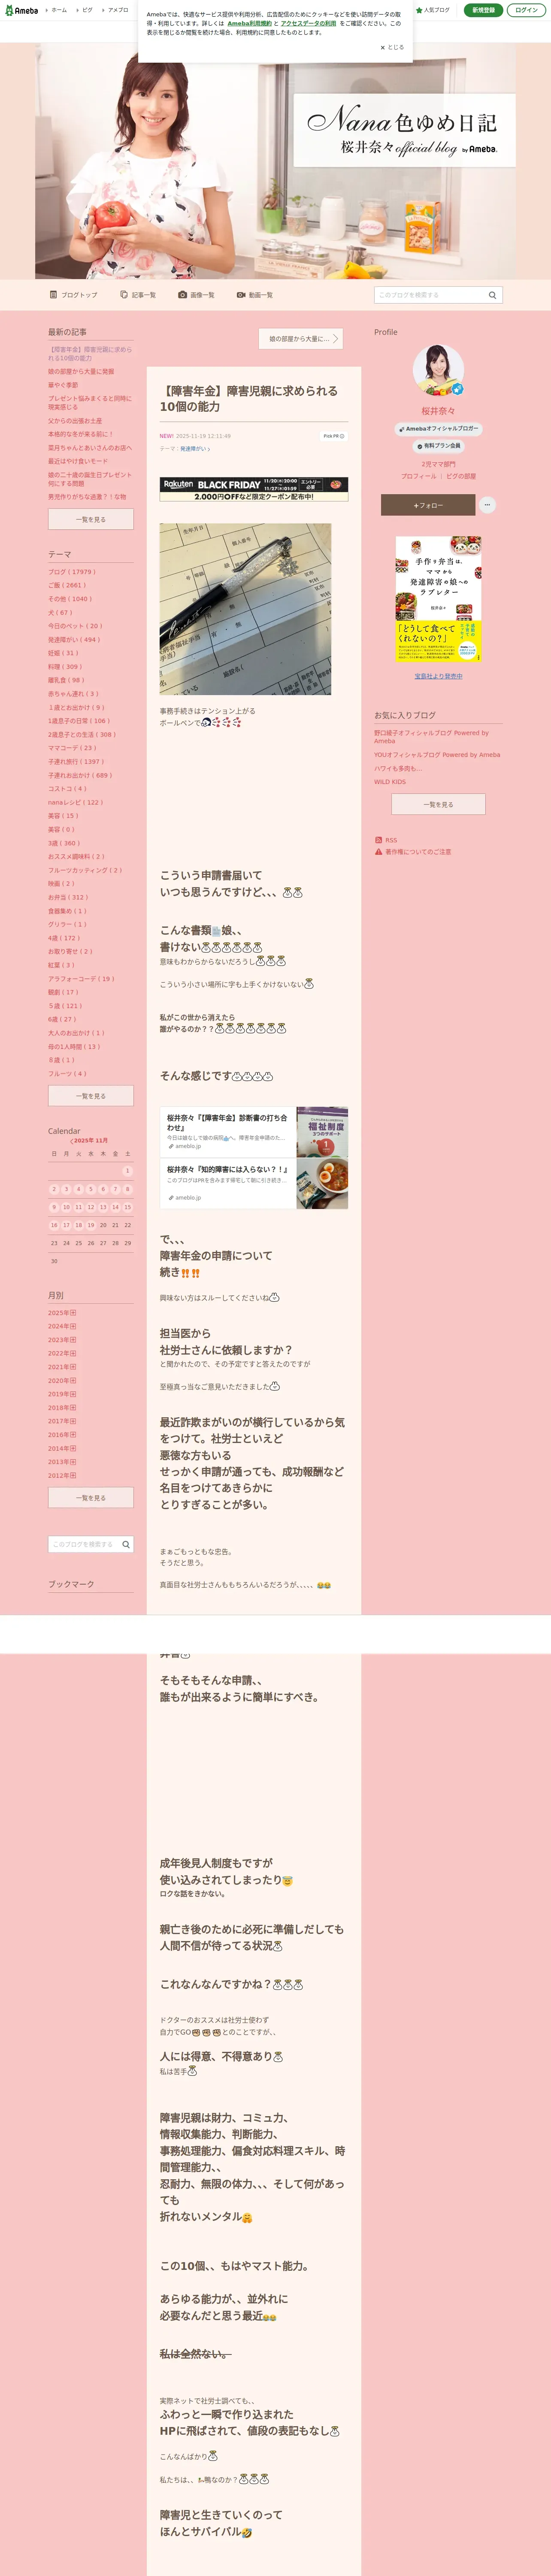Open the 記事一覧 tab
The width and height of the screenshot is (551, 2576).
pyautogui.click(x=138, y=295)
